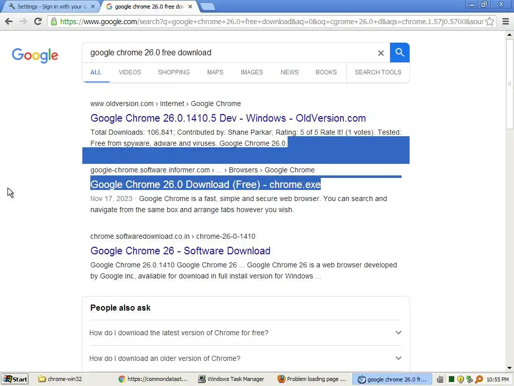The height and width of the screenshot is (386, 514).
Task: Click the green padlock security icon
Action: pyautogui.click(x=54, y=22)
